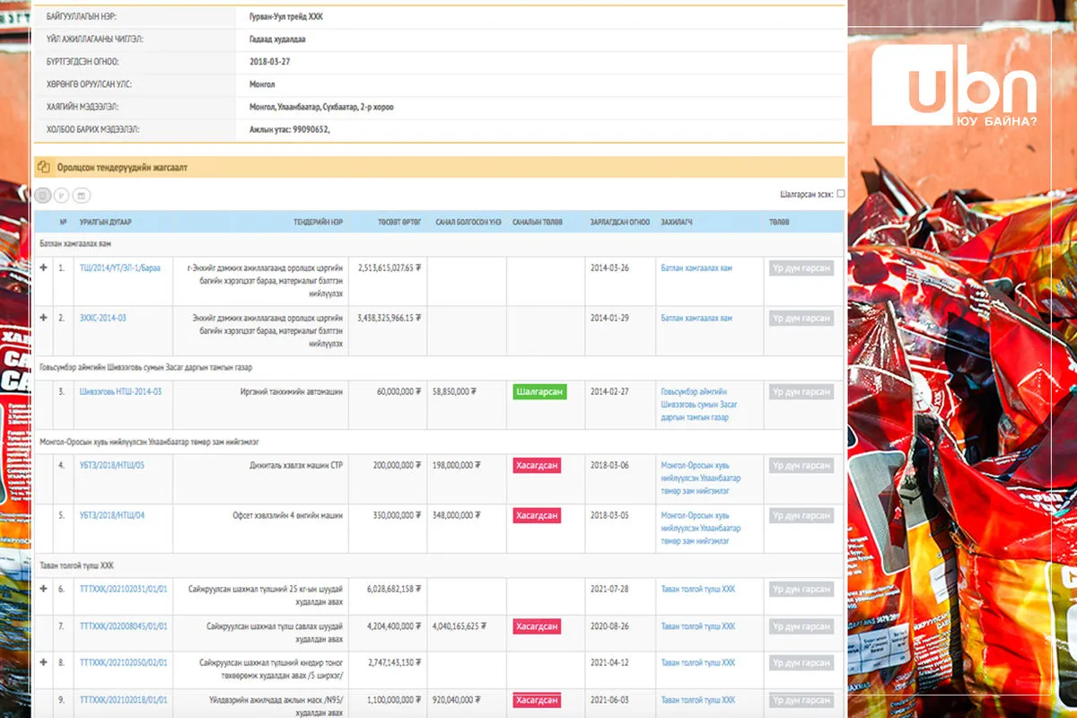The height and width of the screenshot is (718, 1077).
Task: Click the УРИЛГЫН ДУГААР column header
Action: pyautogui.click(x=106, y=222)
